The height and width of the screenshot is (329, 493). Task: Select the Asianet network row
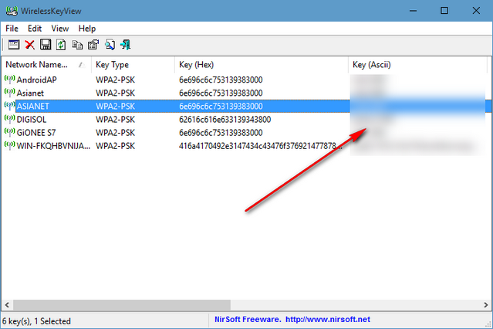[x=245, y=93]
